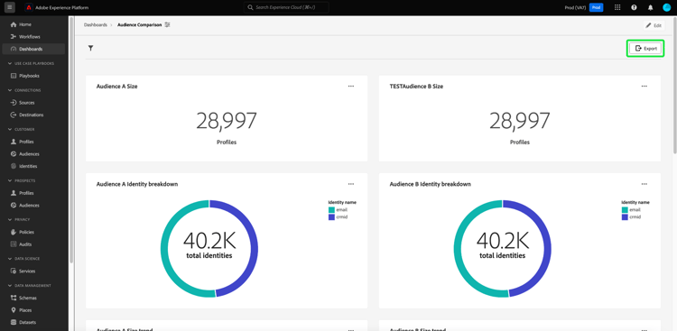677x331 pixels.
Task: Open the app switcher grid icon
Action: [617, 7]
